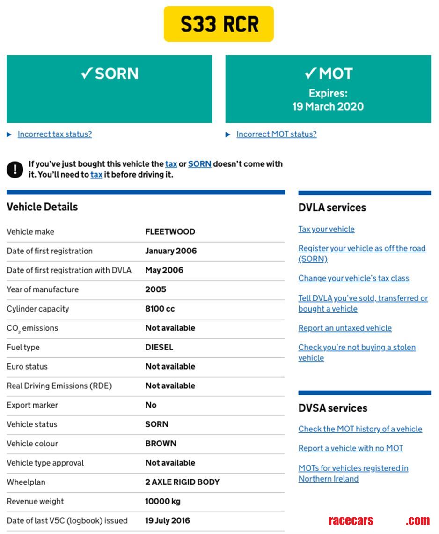Open 'MOTs for vehicles registered in Northern Ireland'

pos(353,468)
